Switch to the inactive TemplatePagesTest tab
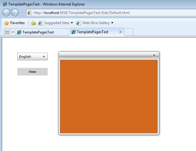 tap(42, 32)
